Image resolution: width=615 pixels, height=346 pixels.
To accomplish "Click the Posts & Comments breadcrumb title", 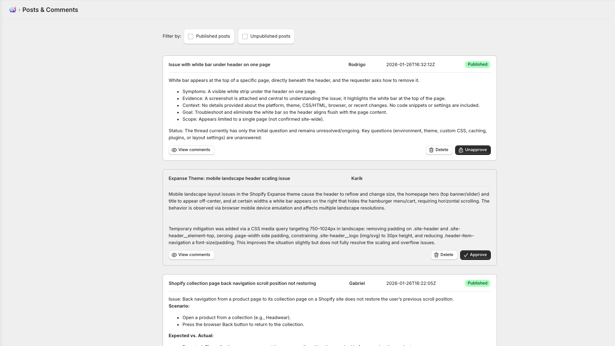I will click(50, 10).
